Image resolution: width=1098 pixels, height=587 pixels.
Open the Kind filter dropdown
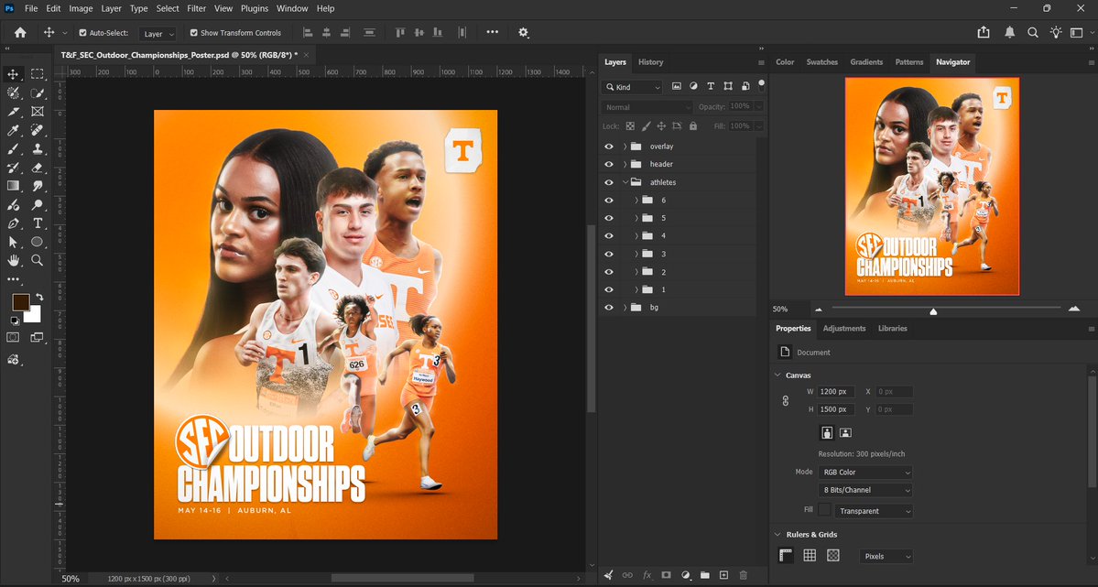click(x=632, y=87)
